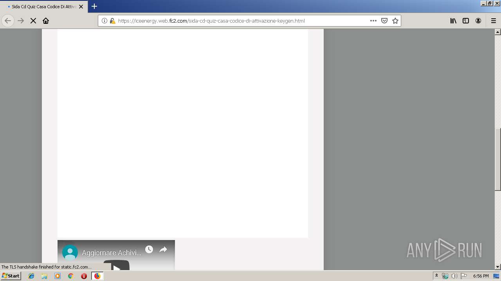Save page to Pocket
Screen dimensions: 501x281
(384, 21)
